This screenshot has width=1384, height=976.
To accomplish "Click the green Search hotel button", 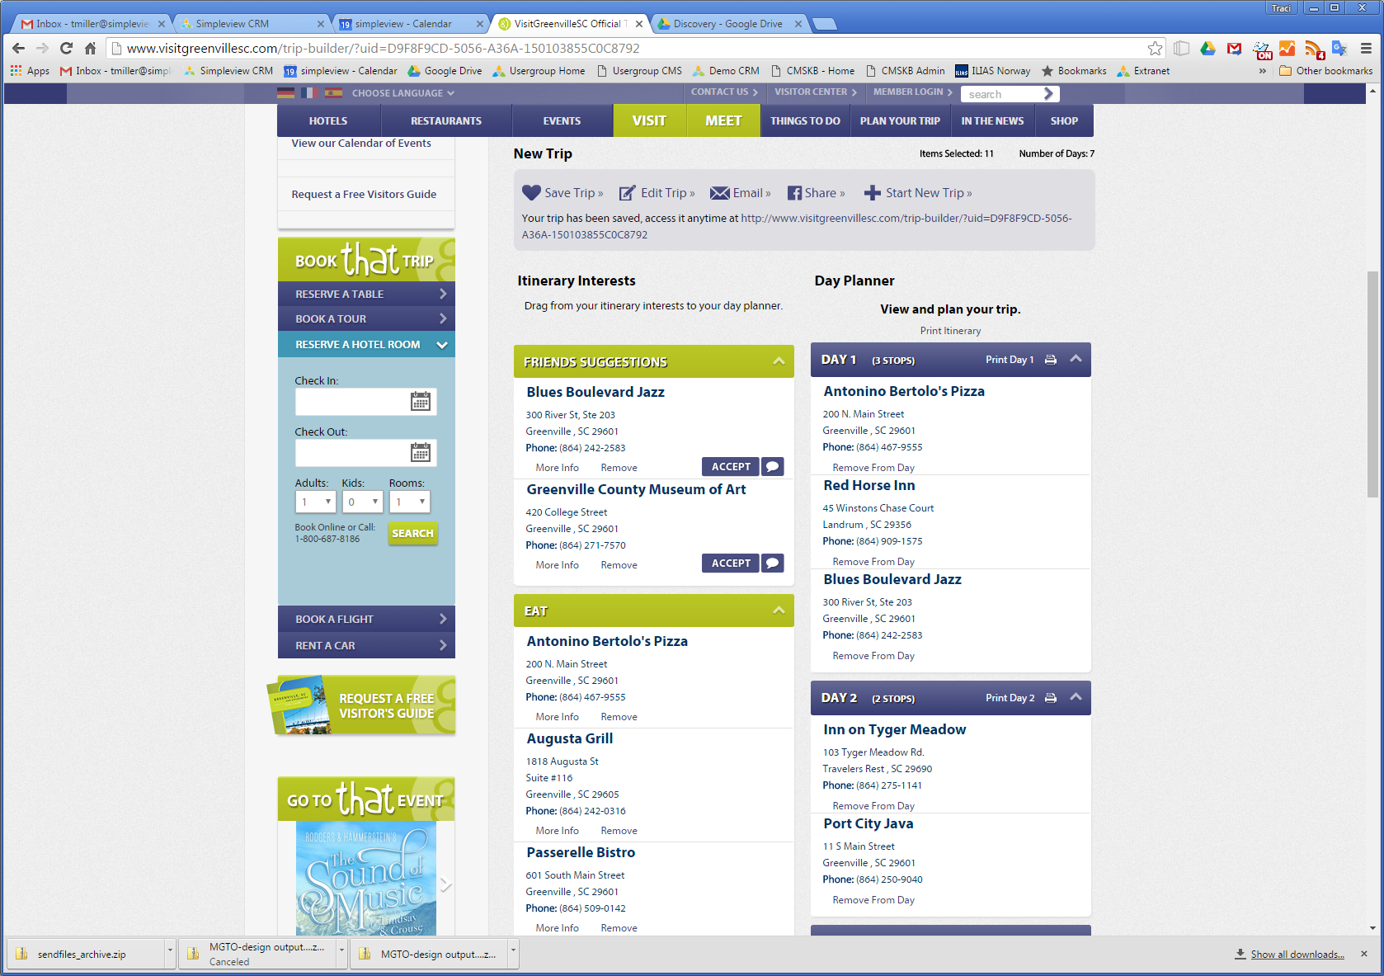I will (412, 533).
